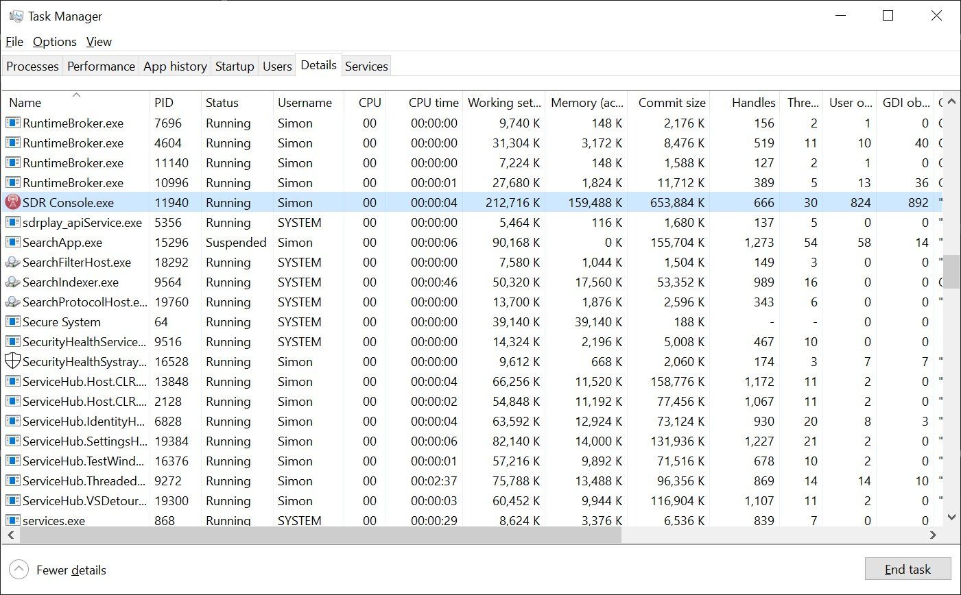The height and width of the screenshot is (595, 961).
Task: Sort by the CPU column header
Action: (x=364, y=103)
